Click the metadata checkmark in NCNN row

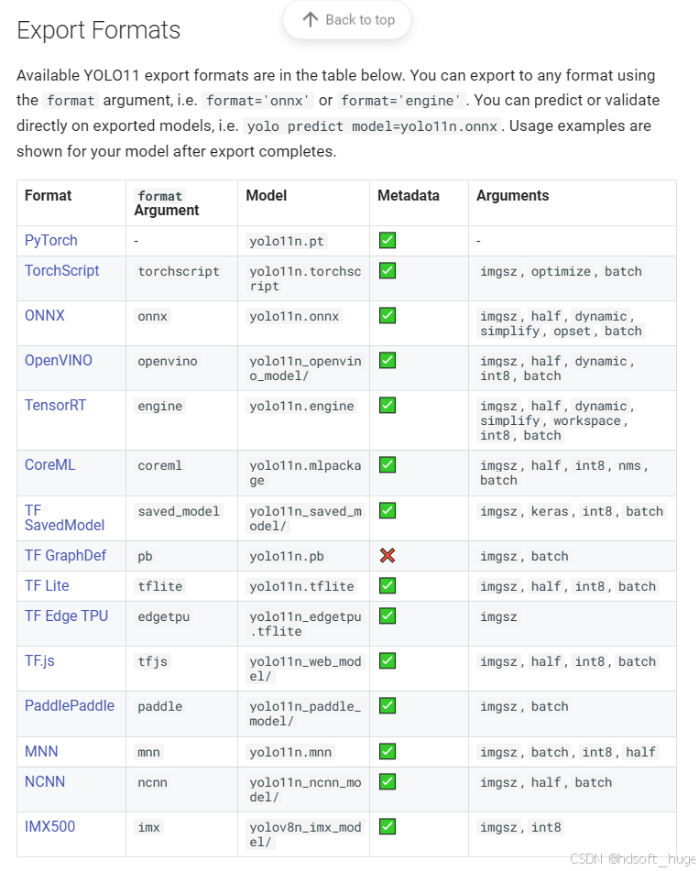point(388,781)
